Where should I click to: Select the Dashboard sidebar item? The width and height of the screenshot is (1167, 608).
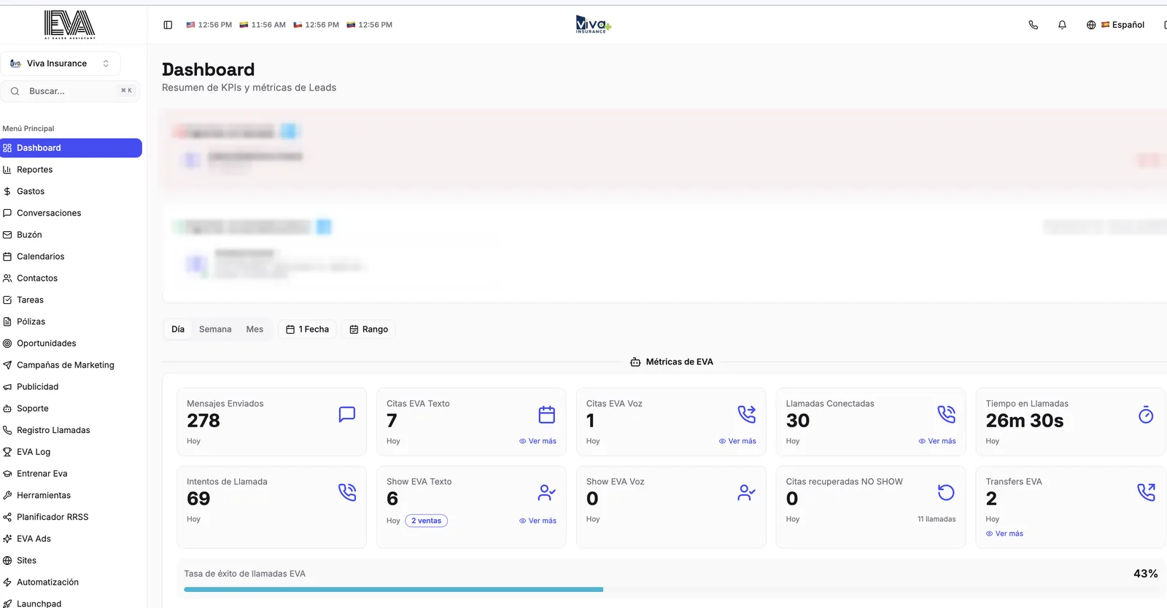pos(71,148)
